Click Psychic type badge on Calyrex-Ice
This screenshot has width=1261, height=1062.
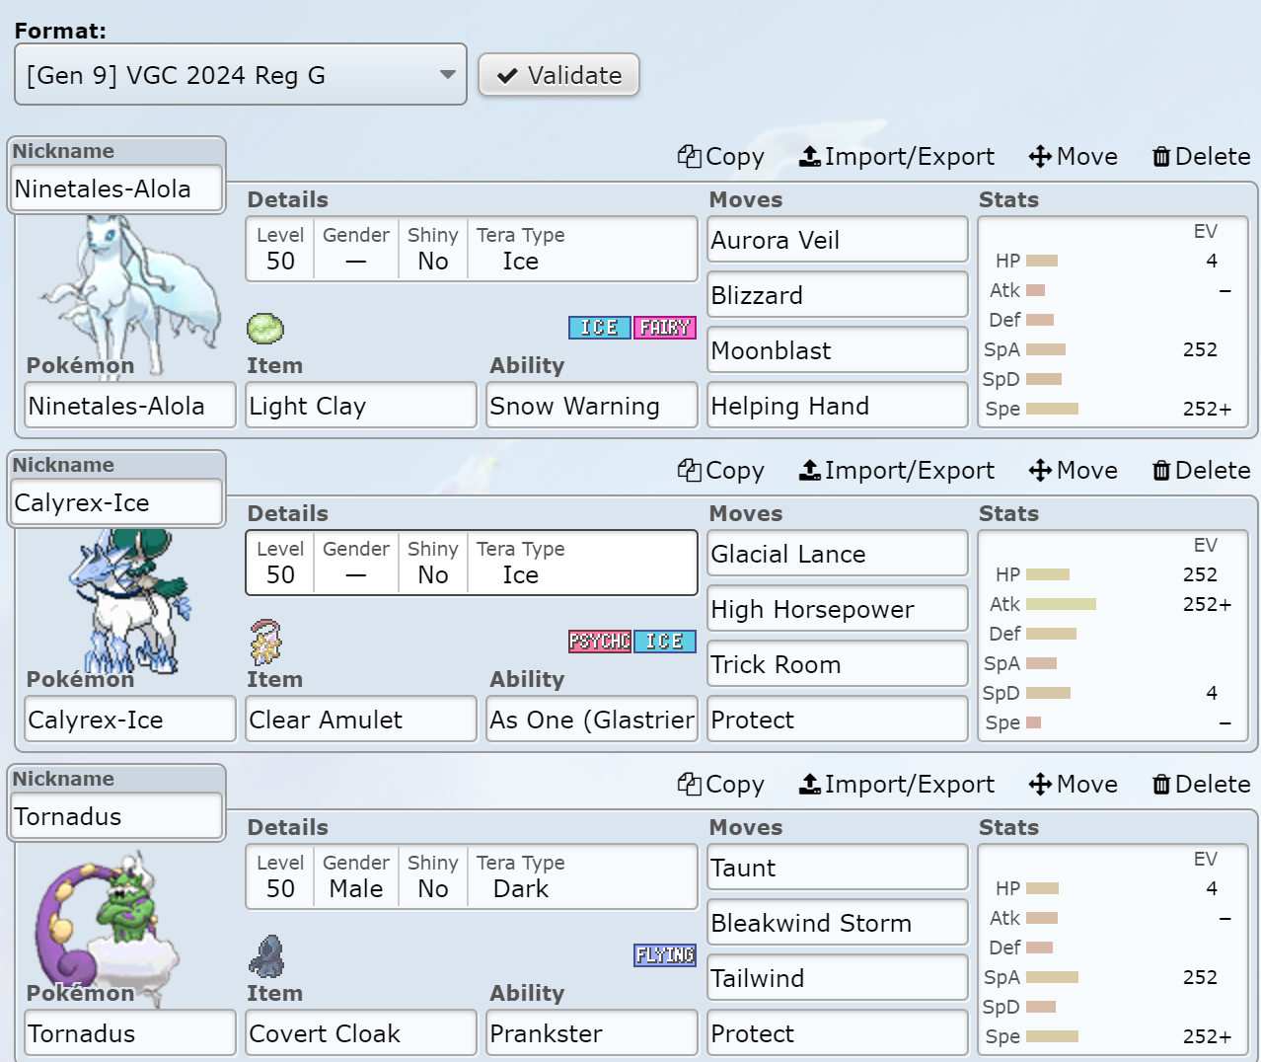click(600, 642)
